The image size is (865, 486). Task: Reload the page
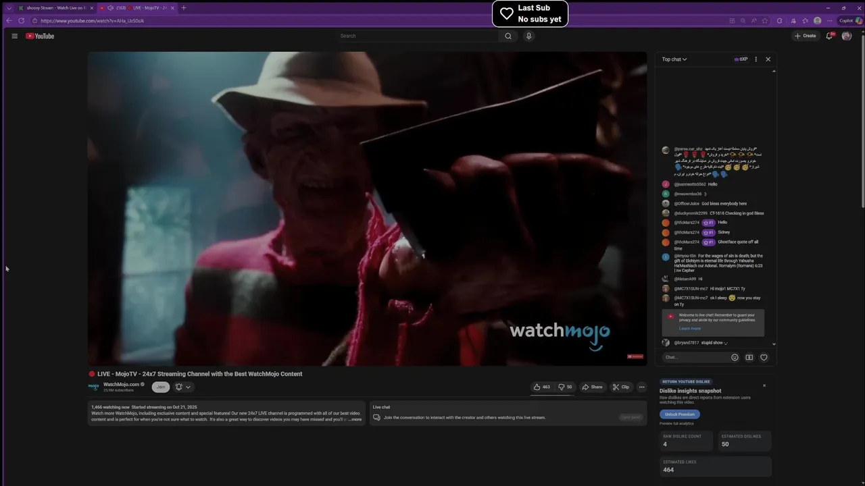[x=22, y=20]
